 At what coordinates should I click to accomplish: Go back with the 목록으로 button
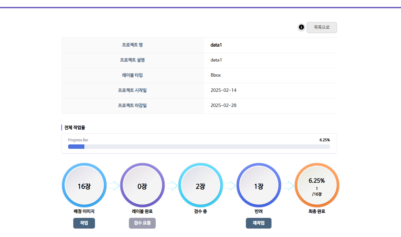click(x=322, y=28)
